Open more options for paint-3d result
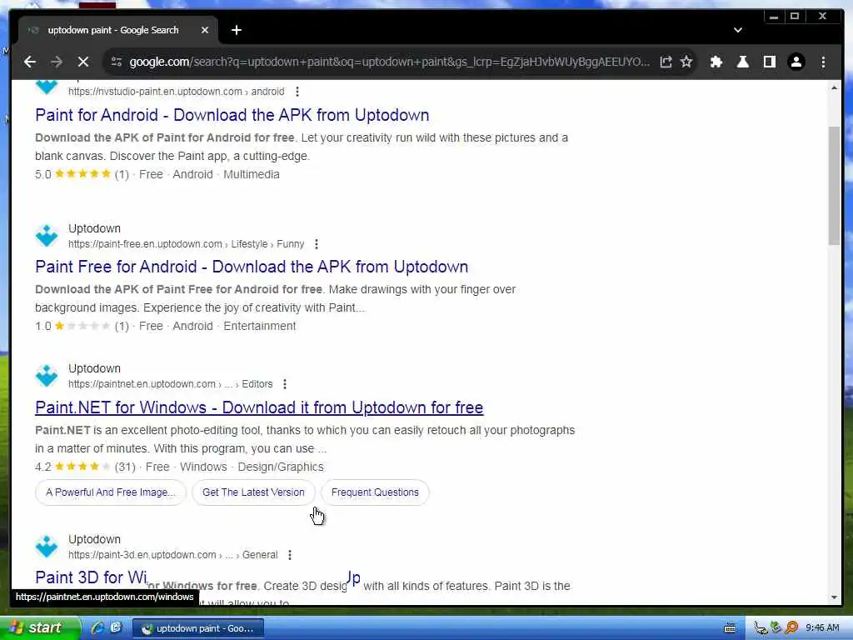 point(289,555)
